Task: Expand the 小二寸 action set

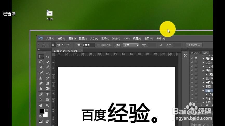Action: (203, 62)
